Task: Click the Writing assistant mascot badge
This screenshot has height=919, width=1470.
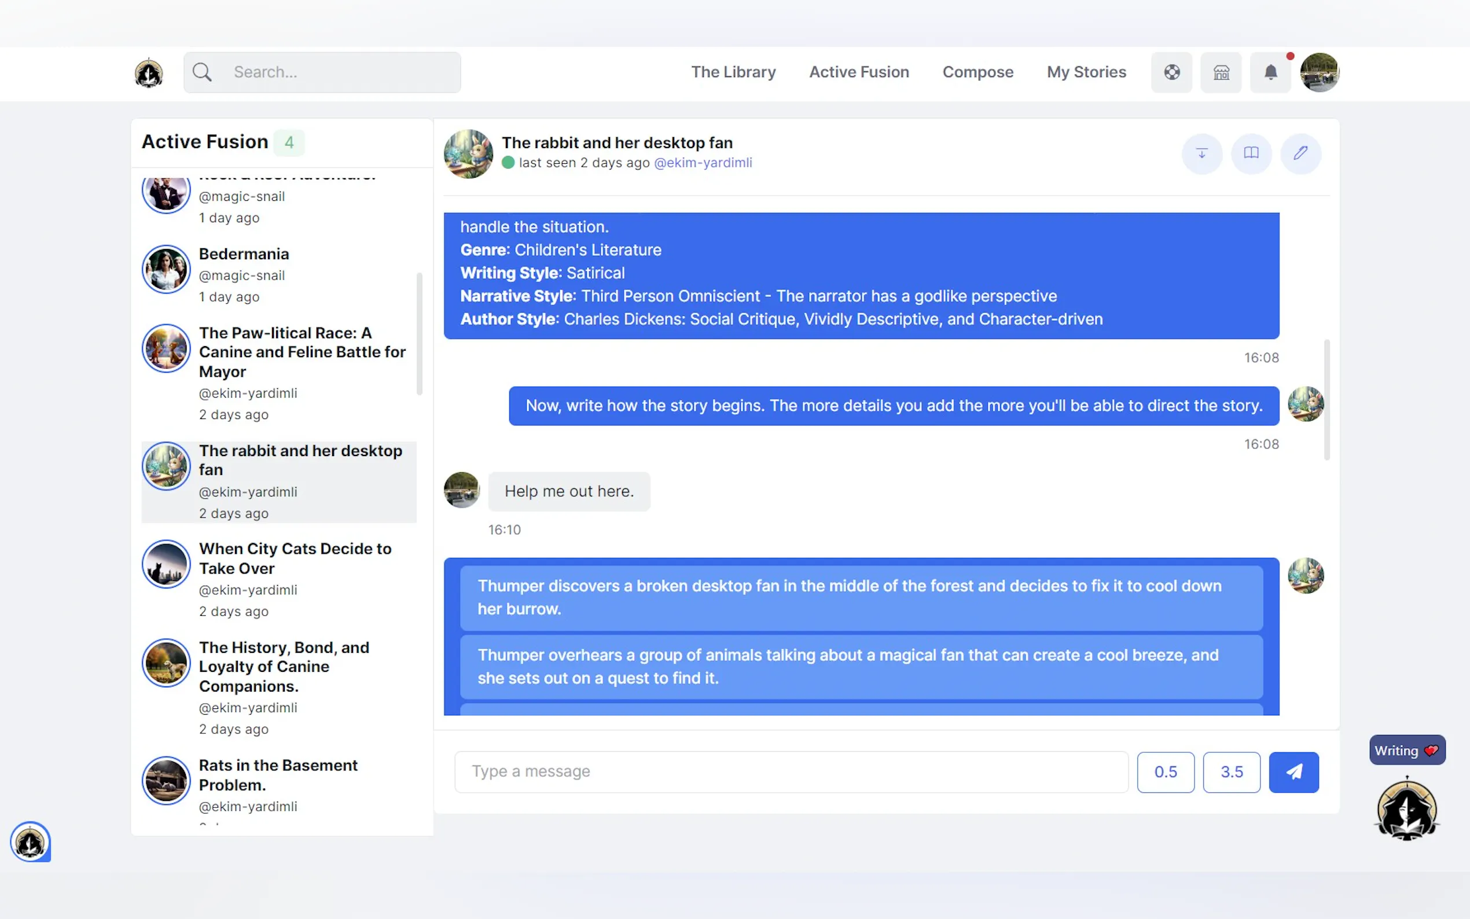Action: (1406, 810)
